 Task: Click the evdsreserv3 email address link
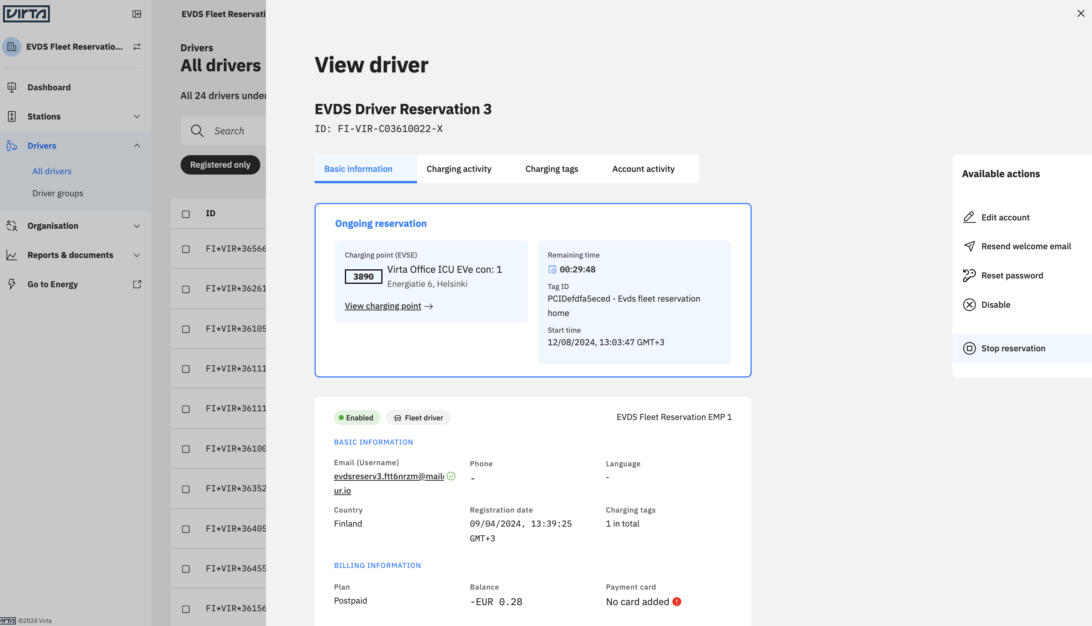389,483
